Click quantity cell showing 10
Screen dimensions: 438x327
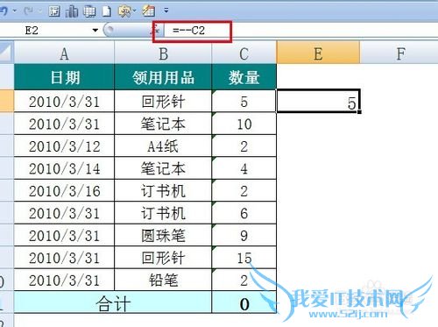point(244,124)
